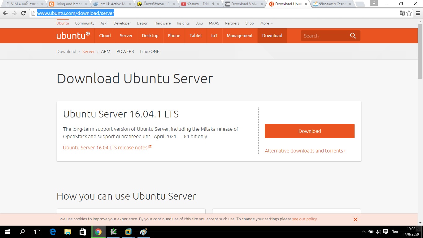Click the Chrome user profile icon
Viewport: 423px width, 238px height.
tap(374, 3)
